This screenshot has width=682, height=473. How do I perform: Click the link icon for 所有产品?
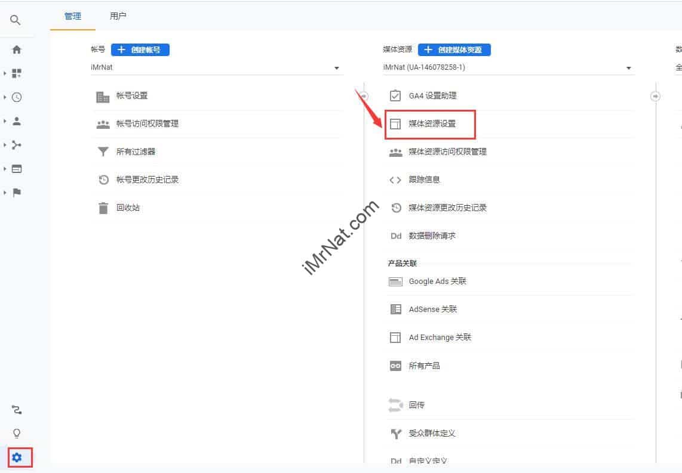[395, 366]
